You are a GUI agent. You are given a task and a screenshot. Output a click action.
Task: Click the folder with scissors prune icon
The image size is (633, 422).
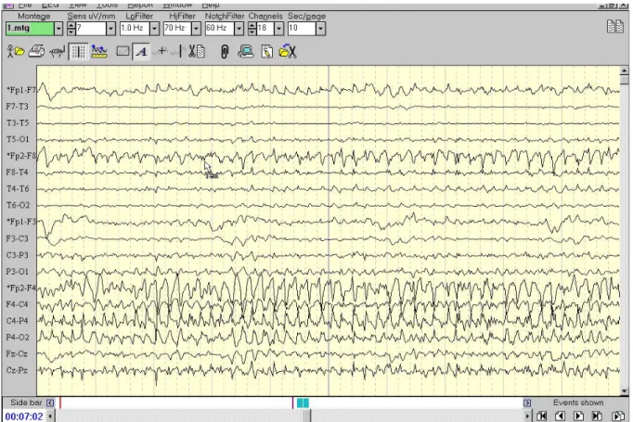(288, 51)
